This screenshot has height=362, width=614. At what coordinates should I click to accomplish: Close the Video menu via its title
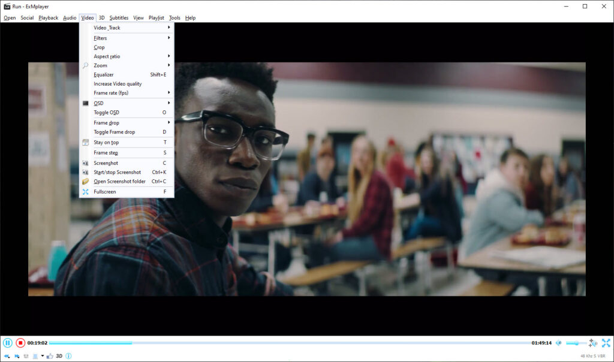click(x=88, y=17)
